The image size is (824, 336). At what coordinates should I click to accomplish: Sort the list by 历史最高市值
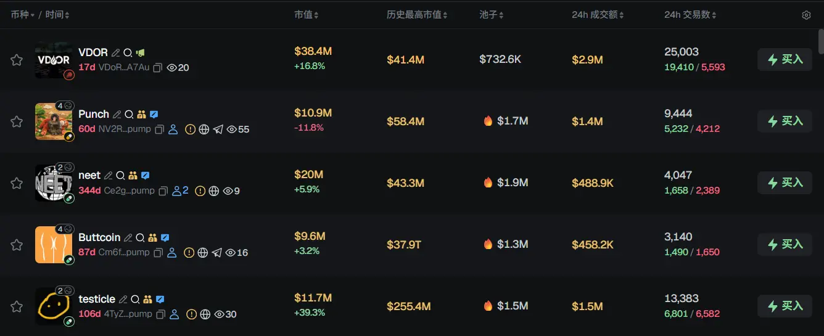point(417,15)
